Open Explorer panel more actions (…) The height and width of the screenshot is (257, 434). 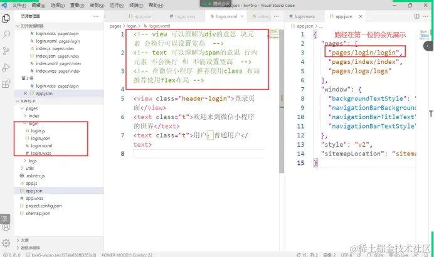click(x=96, y=16)
